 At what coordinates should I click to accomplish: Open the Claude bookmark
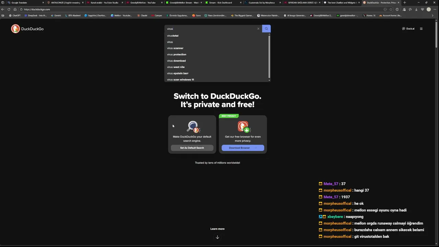tap(142, 15)
